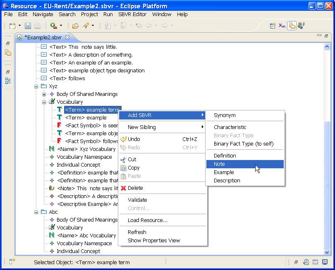Select Delete in the context menu

click(163, 188)
